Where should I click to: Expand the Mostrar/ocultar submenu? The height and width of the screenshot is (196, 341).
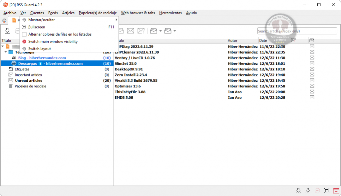[x=69, y=20]
